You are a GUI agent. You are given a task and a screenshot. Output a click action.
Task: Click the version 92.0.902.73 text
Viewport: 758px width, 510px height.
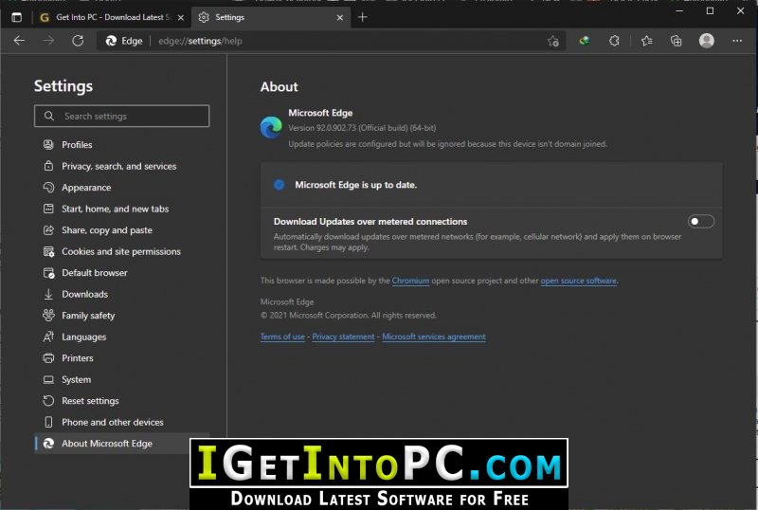362,128
